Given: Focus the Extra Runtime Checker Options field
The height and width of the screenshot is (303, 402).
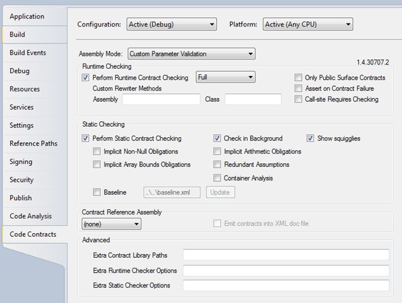Looking at the screenshot, I should [x=286, y=270].
